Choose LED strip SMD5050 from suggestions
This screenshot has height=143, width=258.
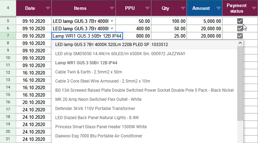click(x=120, y=54)
